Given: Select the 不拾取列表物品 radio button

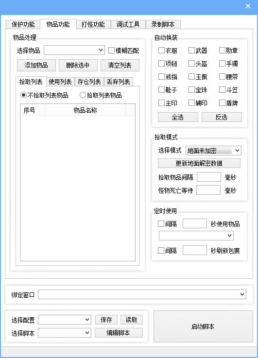Looking at the screenshot, I should [23, 95].
